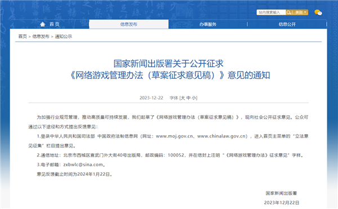Go to the 首页 navigation tab
This screenshot has height=209, width=338.
pos(50,24)
